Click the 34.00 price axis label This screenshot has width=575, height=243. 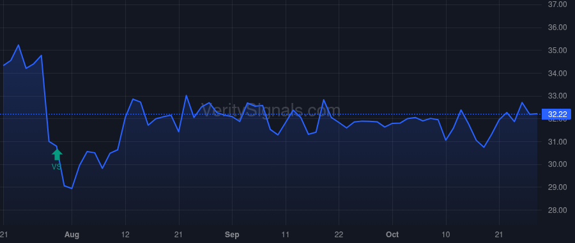point(557,74)
